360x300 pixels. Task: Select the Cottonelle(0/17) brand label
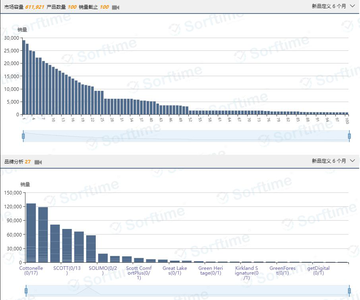31,271
